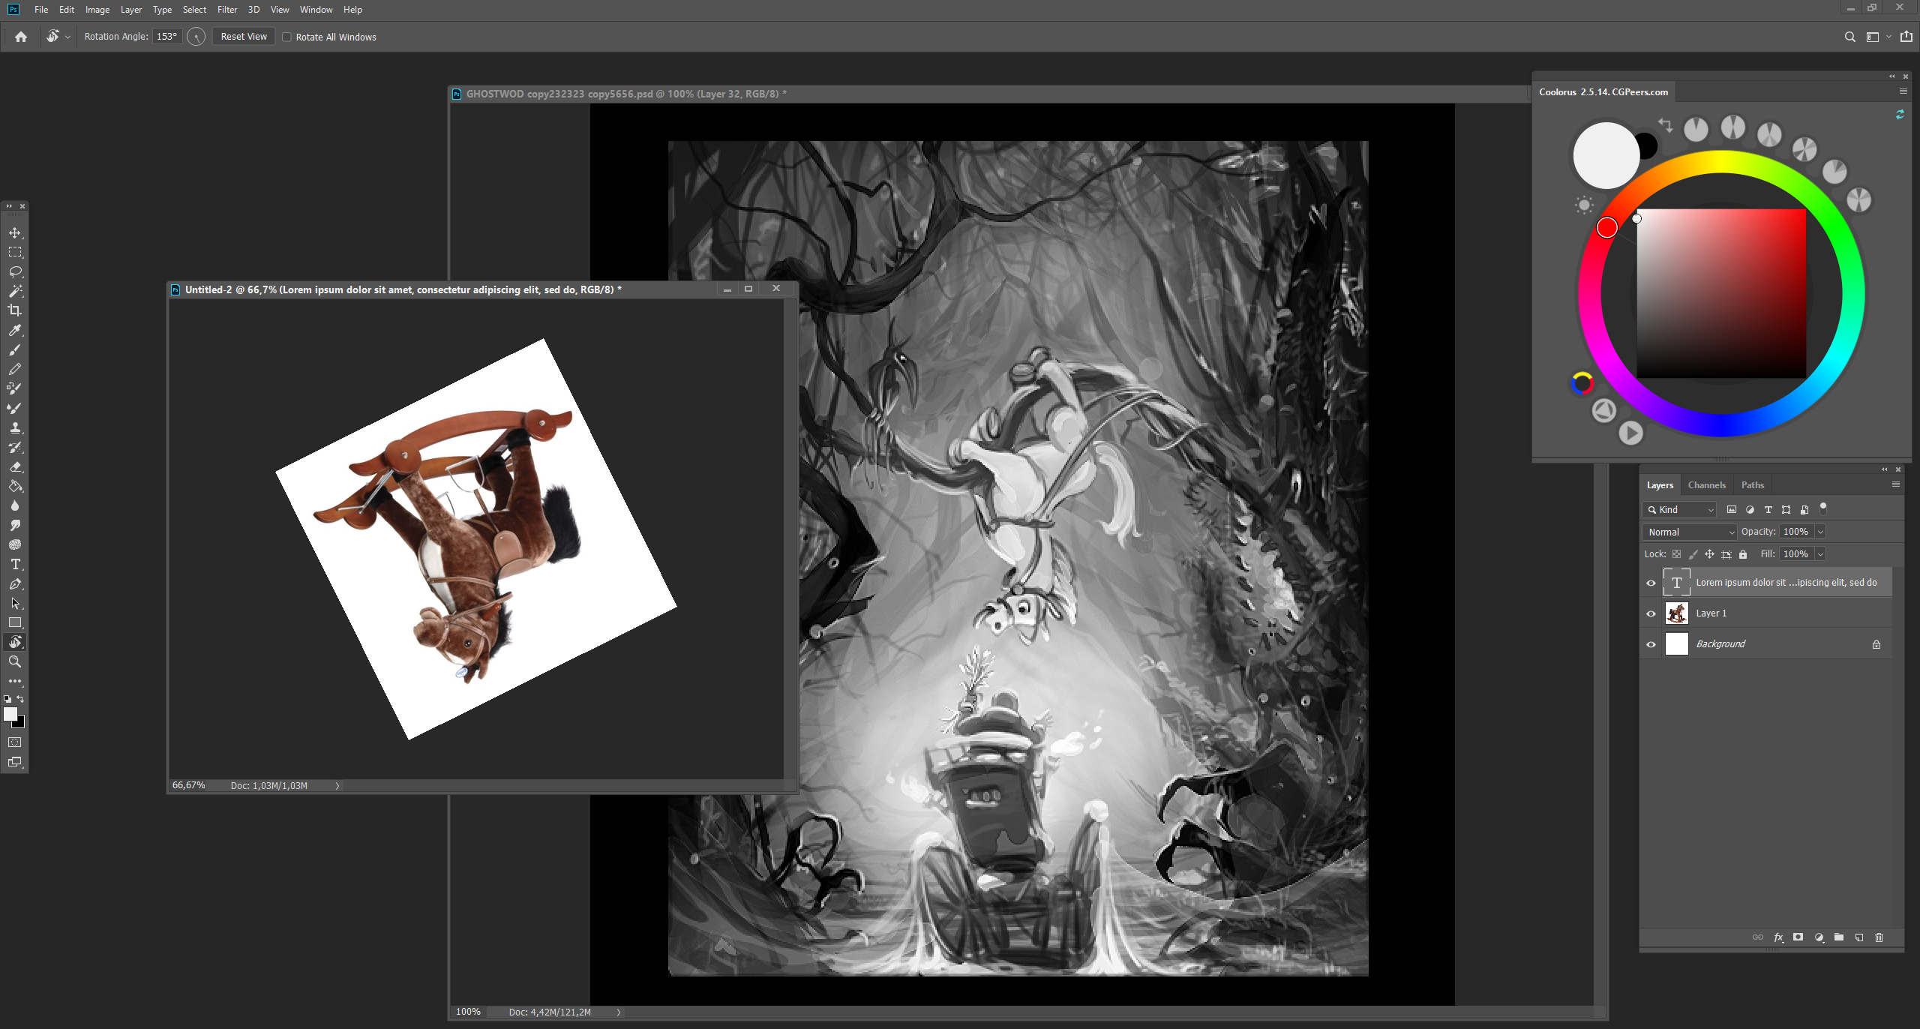The width and height of the screenshot is (1920, 1029).
Task: Toggle Quick Mask mode
Action: pos(15,742)
